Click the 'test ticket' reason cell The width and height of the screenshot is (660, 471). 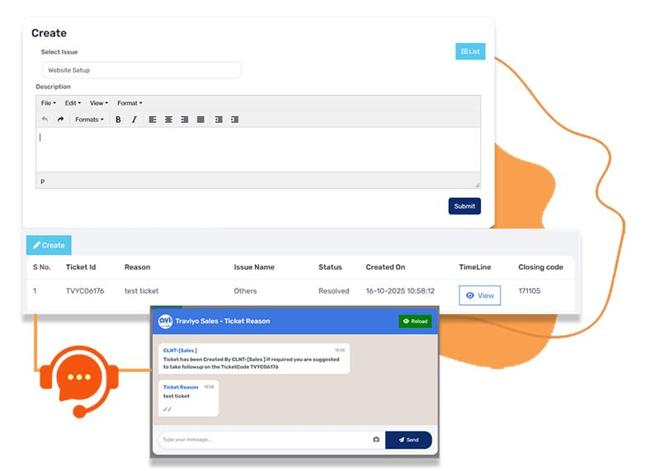(x=141, y=291)
